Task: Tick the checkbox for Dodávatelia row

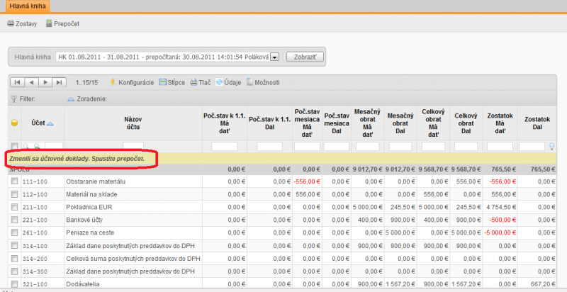Action: 14,283
